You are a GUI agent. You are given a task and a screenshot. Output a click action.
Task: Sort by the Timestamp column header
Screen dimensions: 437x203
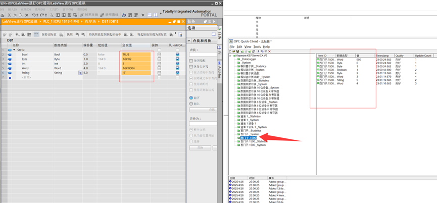(x=384, y=56)
